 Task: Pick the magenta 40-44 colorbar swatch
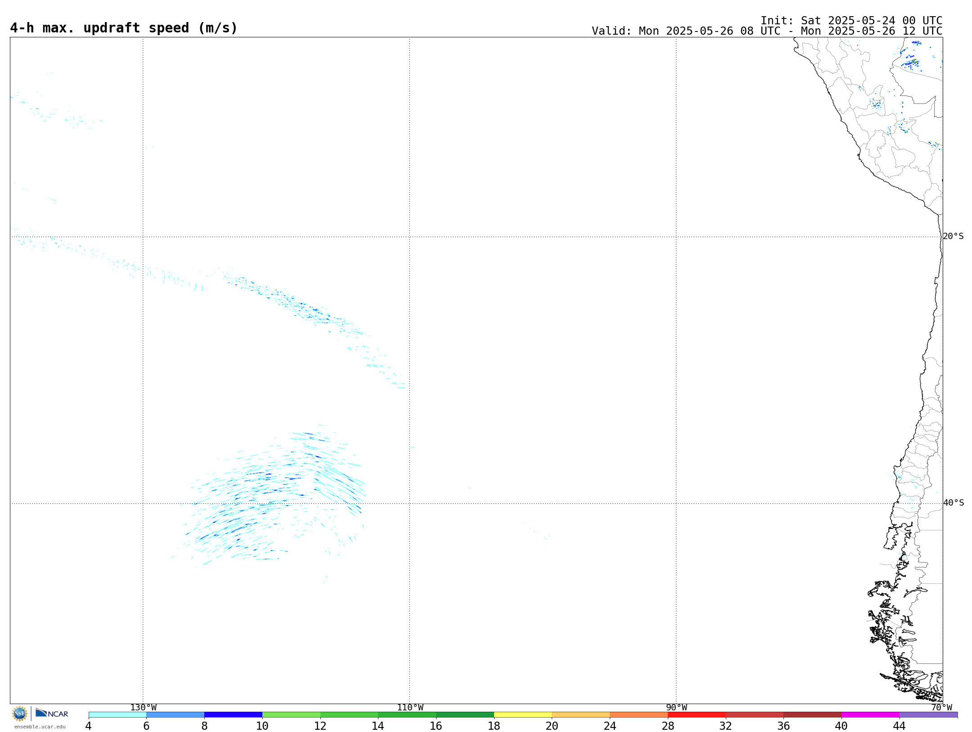870,715
